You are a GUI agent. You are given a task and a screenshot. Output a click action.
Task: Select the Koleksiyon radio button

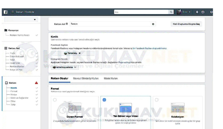coord(157,100)
